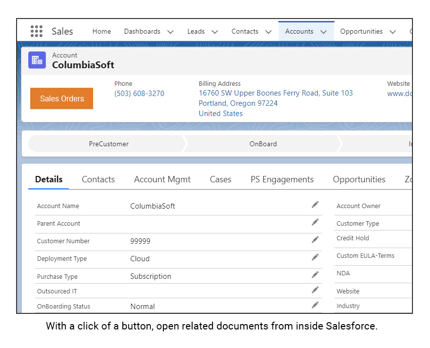Go to Home in the navigation bar
This screenshot has width=430, height=348.
102,31
